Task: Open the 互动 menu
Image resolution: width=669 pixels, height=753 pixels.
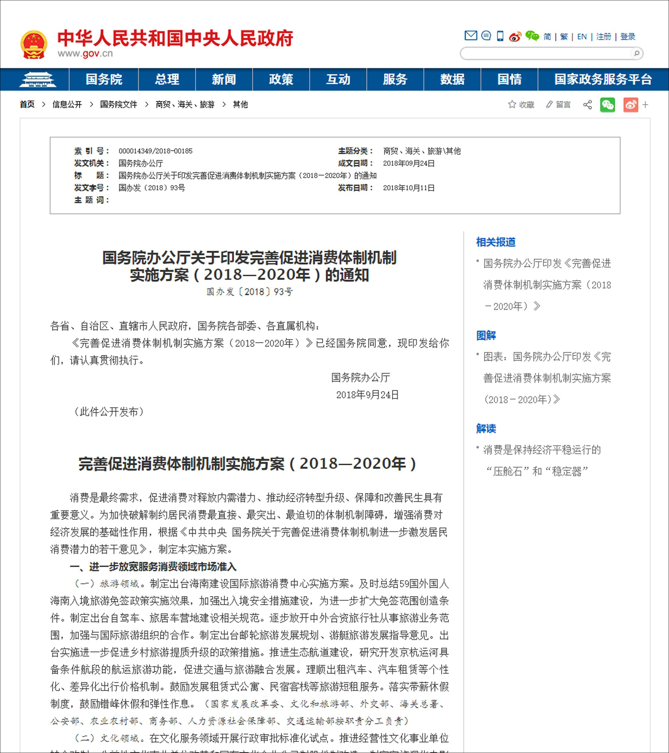Action: [x=338, y=79]
